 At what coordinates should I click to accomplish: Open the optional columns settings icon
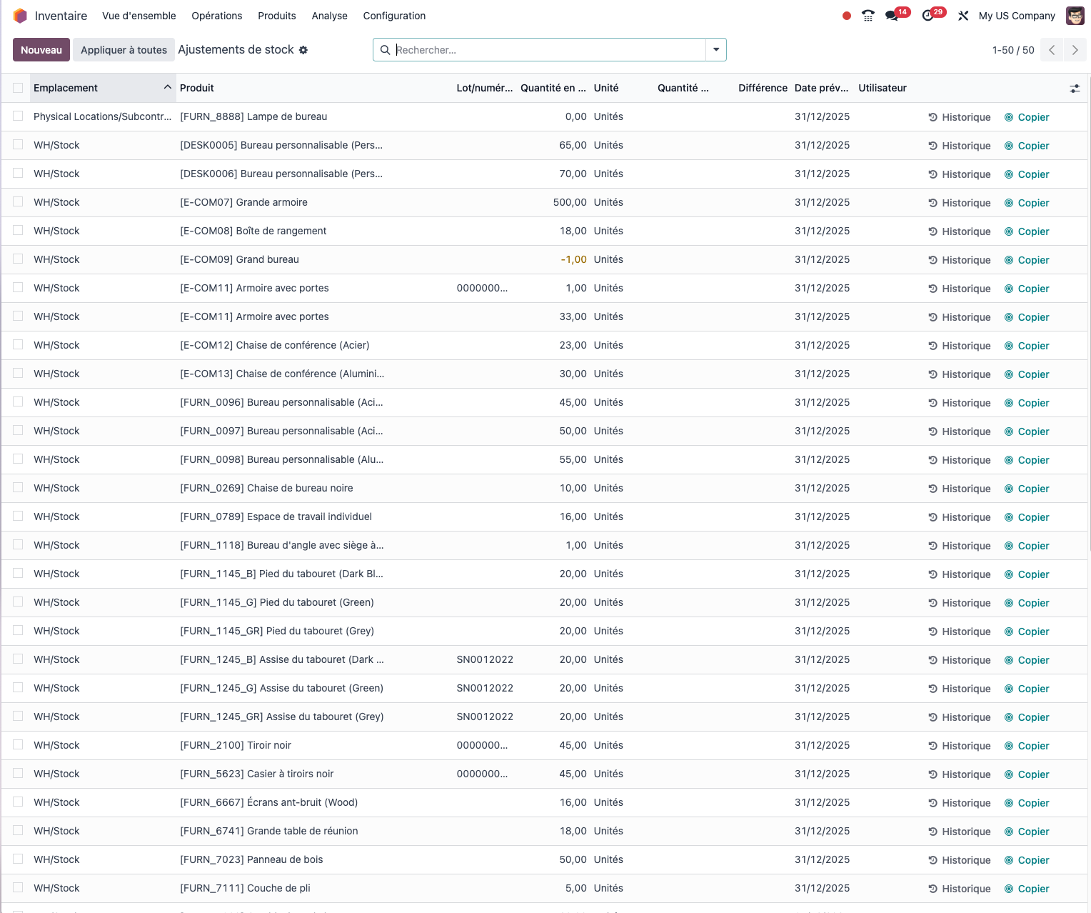1075,89
